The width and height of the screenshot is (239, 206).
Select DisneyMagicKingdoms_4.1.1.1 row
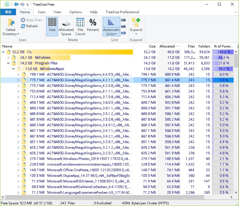(117, 91)
